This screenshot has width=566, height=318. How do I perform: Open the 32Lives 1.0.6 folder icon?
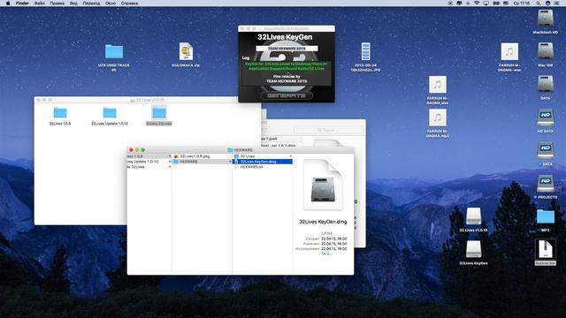[x=60, y=112]
